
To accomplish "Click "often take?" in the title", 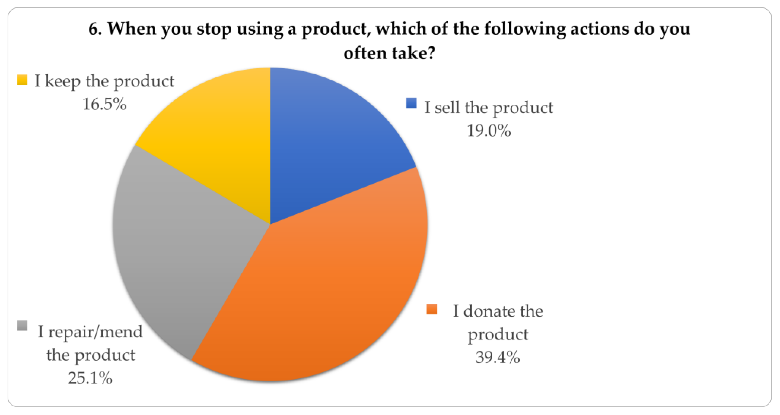I will (389, 53).
